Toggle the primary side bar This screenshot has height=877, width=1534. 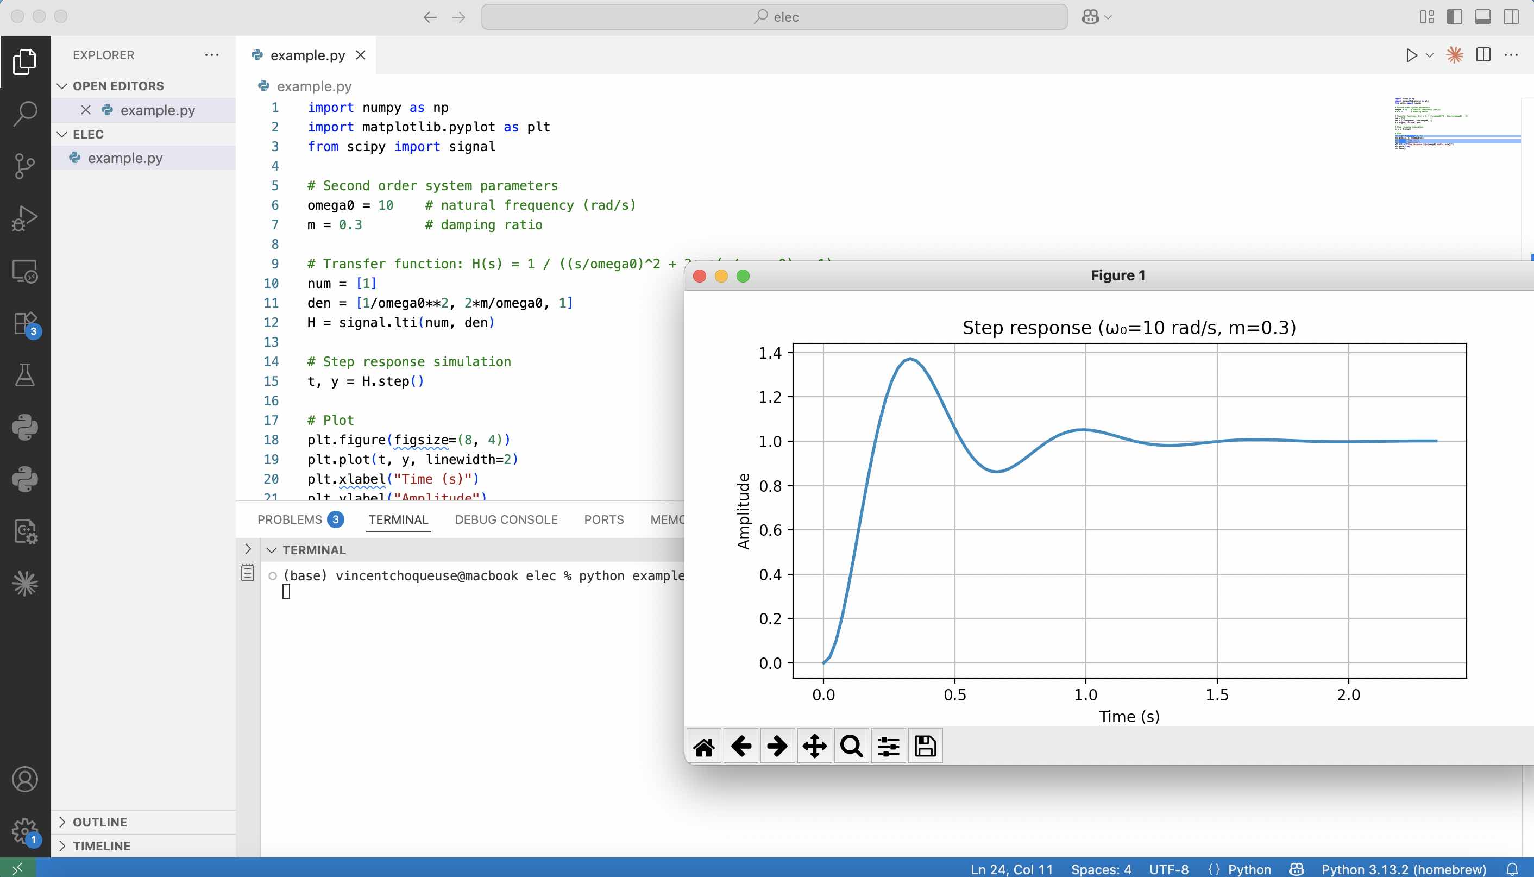tap(1455, 17)
